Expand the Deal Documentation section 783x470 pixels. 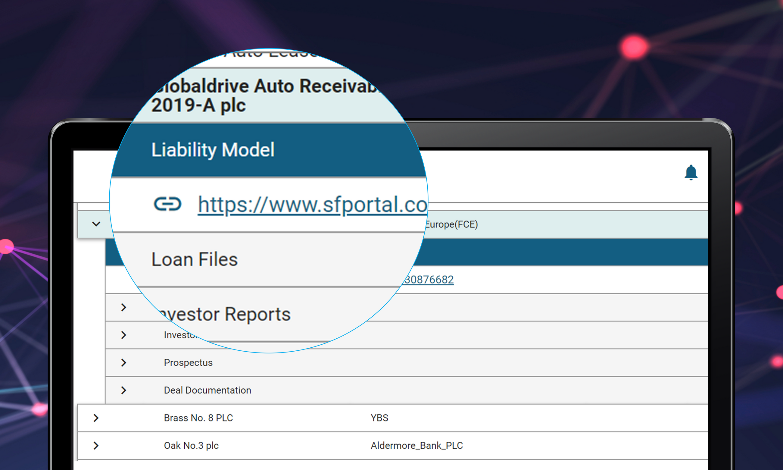click(123, 390)
